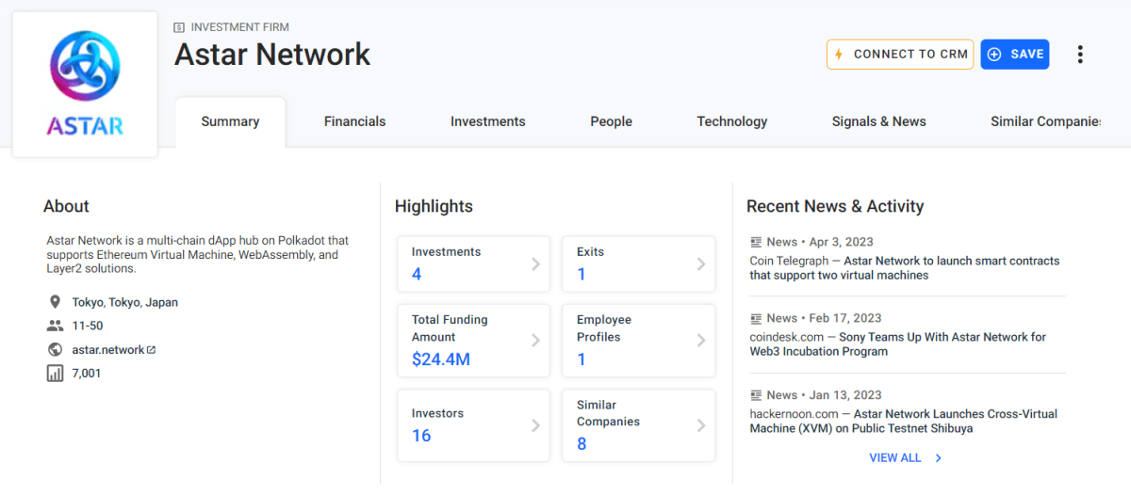Click the 11-50 employee count text
The width and height of the screenshot is (1131, 495).
(x=88, y=326)
